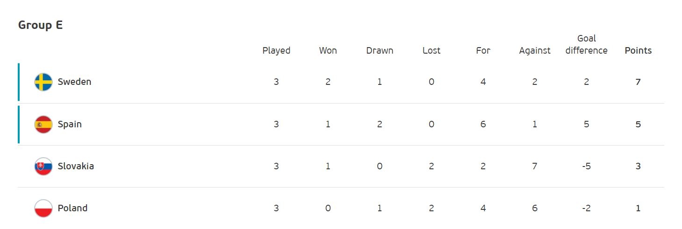Click the Spain flag icon
682x229 pixels.
[43, 125]
